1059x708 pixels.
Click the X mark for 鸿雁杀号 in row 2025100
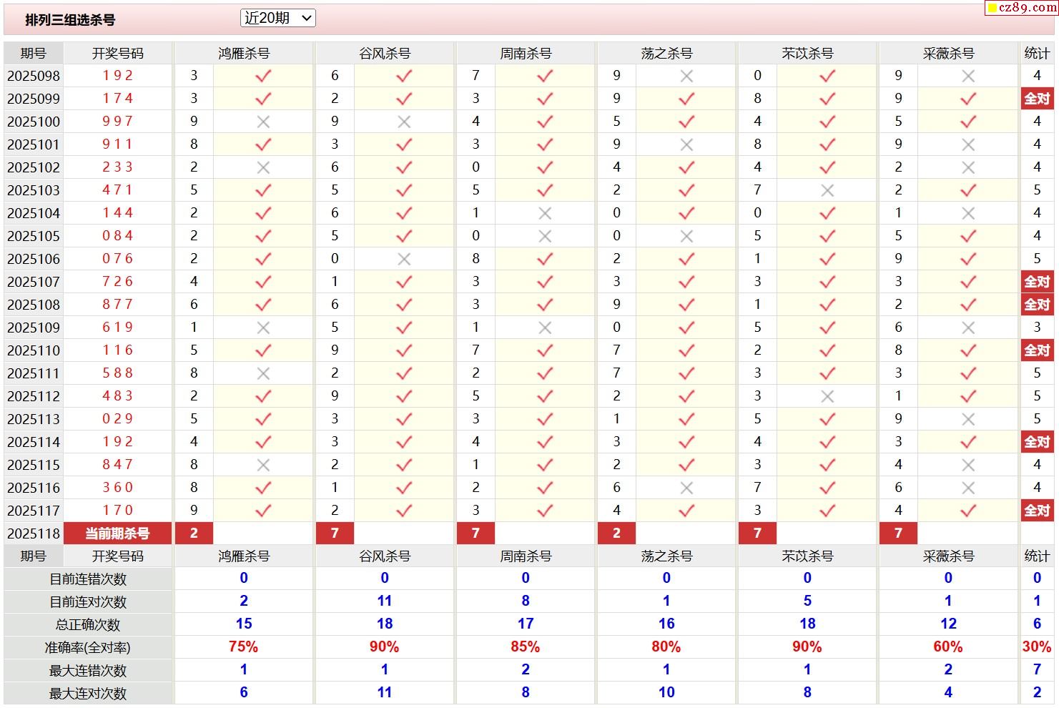tap(263, 122)
